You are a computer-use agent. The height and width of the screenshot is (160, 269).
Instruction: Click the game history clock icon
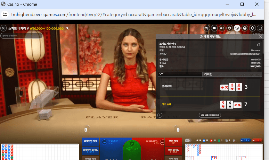point(237,28)
